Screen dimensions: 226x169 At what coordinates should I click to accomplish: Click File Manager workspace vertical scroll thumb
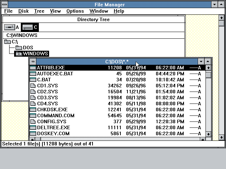[x=221, y=24]
